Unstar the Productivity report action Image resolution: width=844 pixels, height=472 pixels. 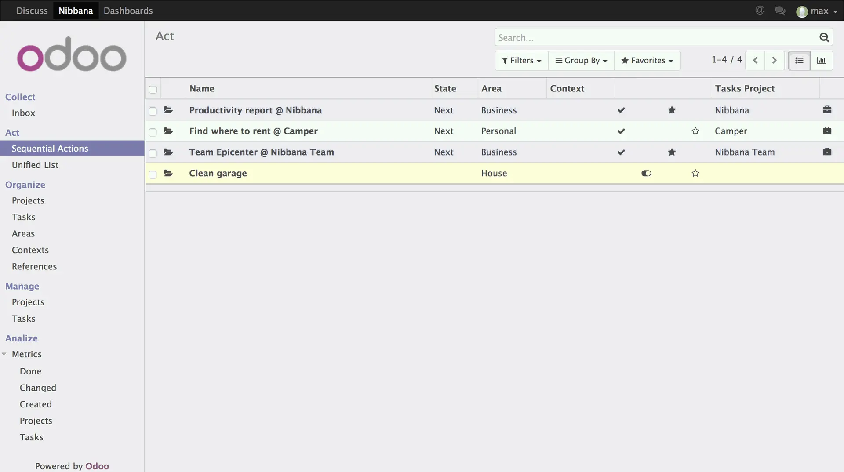(x=672, y=110)
